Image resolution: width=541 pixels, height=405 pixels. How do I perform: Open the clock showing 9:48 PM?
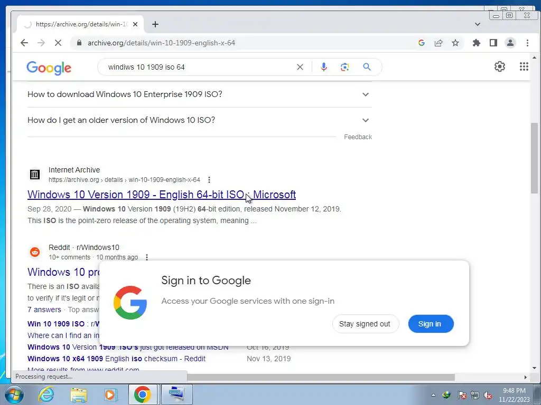point(514,395)
